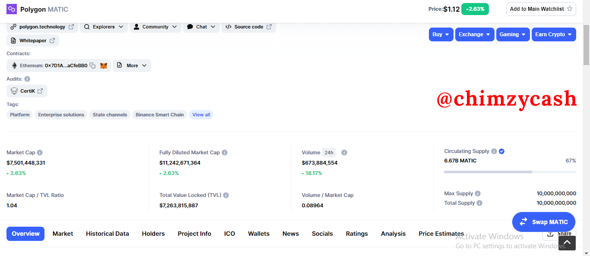Open the More contracts dropdown
This screenshot has height=256, width=590.
pyautogui.click(x=132, y=66)
